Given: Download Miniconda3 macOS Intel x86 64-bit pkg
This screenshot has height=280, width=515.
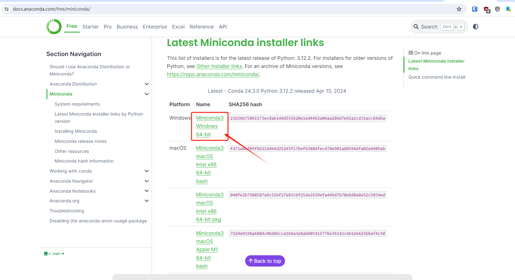Looking at the screenshot, I should (x=210, y=207).
